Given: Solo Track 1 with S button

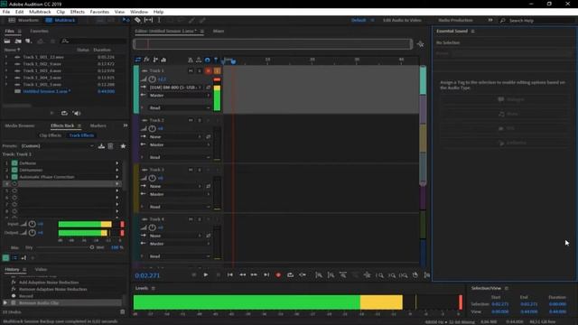Looking at the screenshot, I should coord(200,70).
